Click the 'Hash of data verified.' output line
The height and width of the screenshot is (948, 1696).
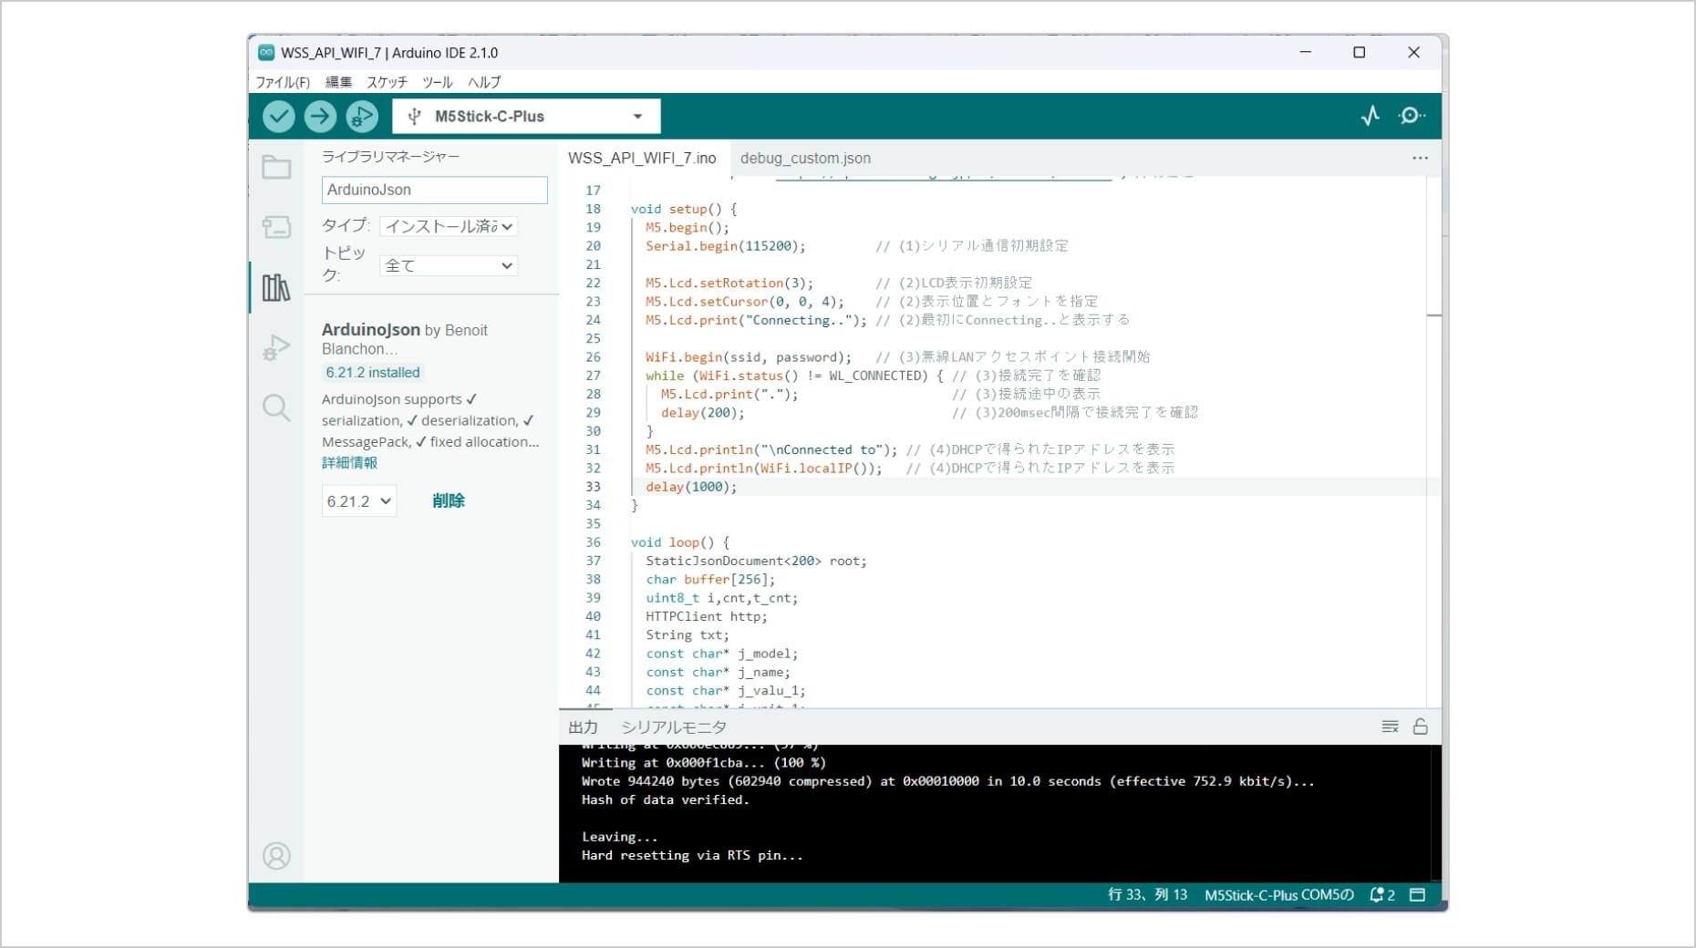(665, 799)
